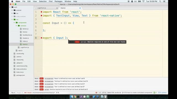This screenshot has height=99, width=177.
Task: Close the LoginForm.js tab
Action: point(57,8)
